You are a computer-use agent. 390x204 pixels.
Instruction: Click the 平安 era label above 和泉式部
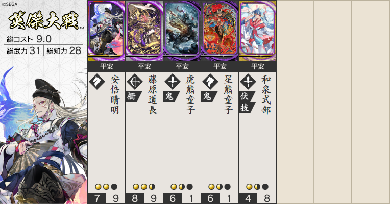pos(257,67)
